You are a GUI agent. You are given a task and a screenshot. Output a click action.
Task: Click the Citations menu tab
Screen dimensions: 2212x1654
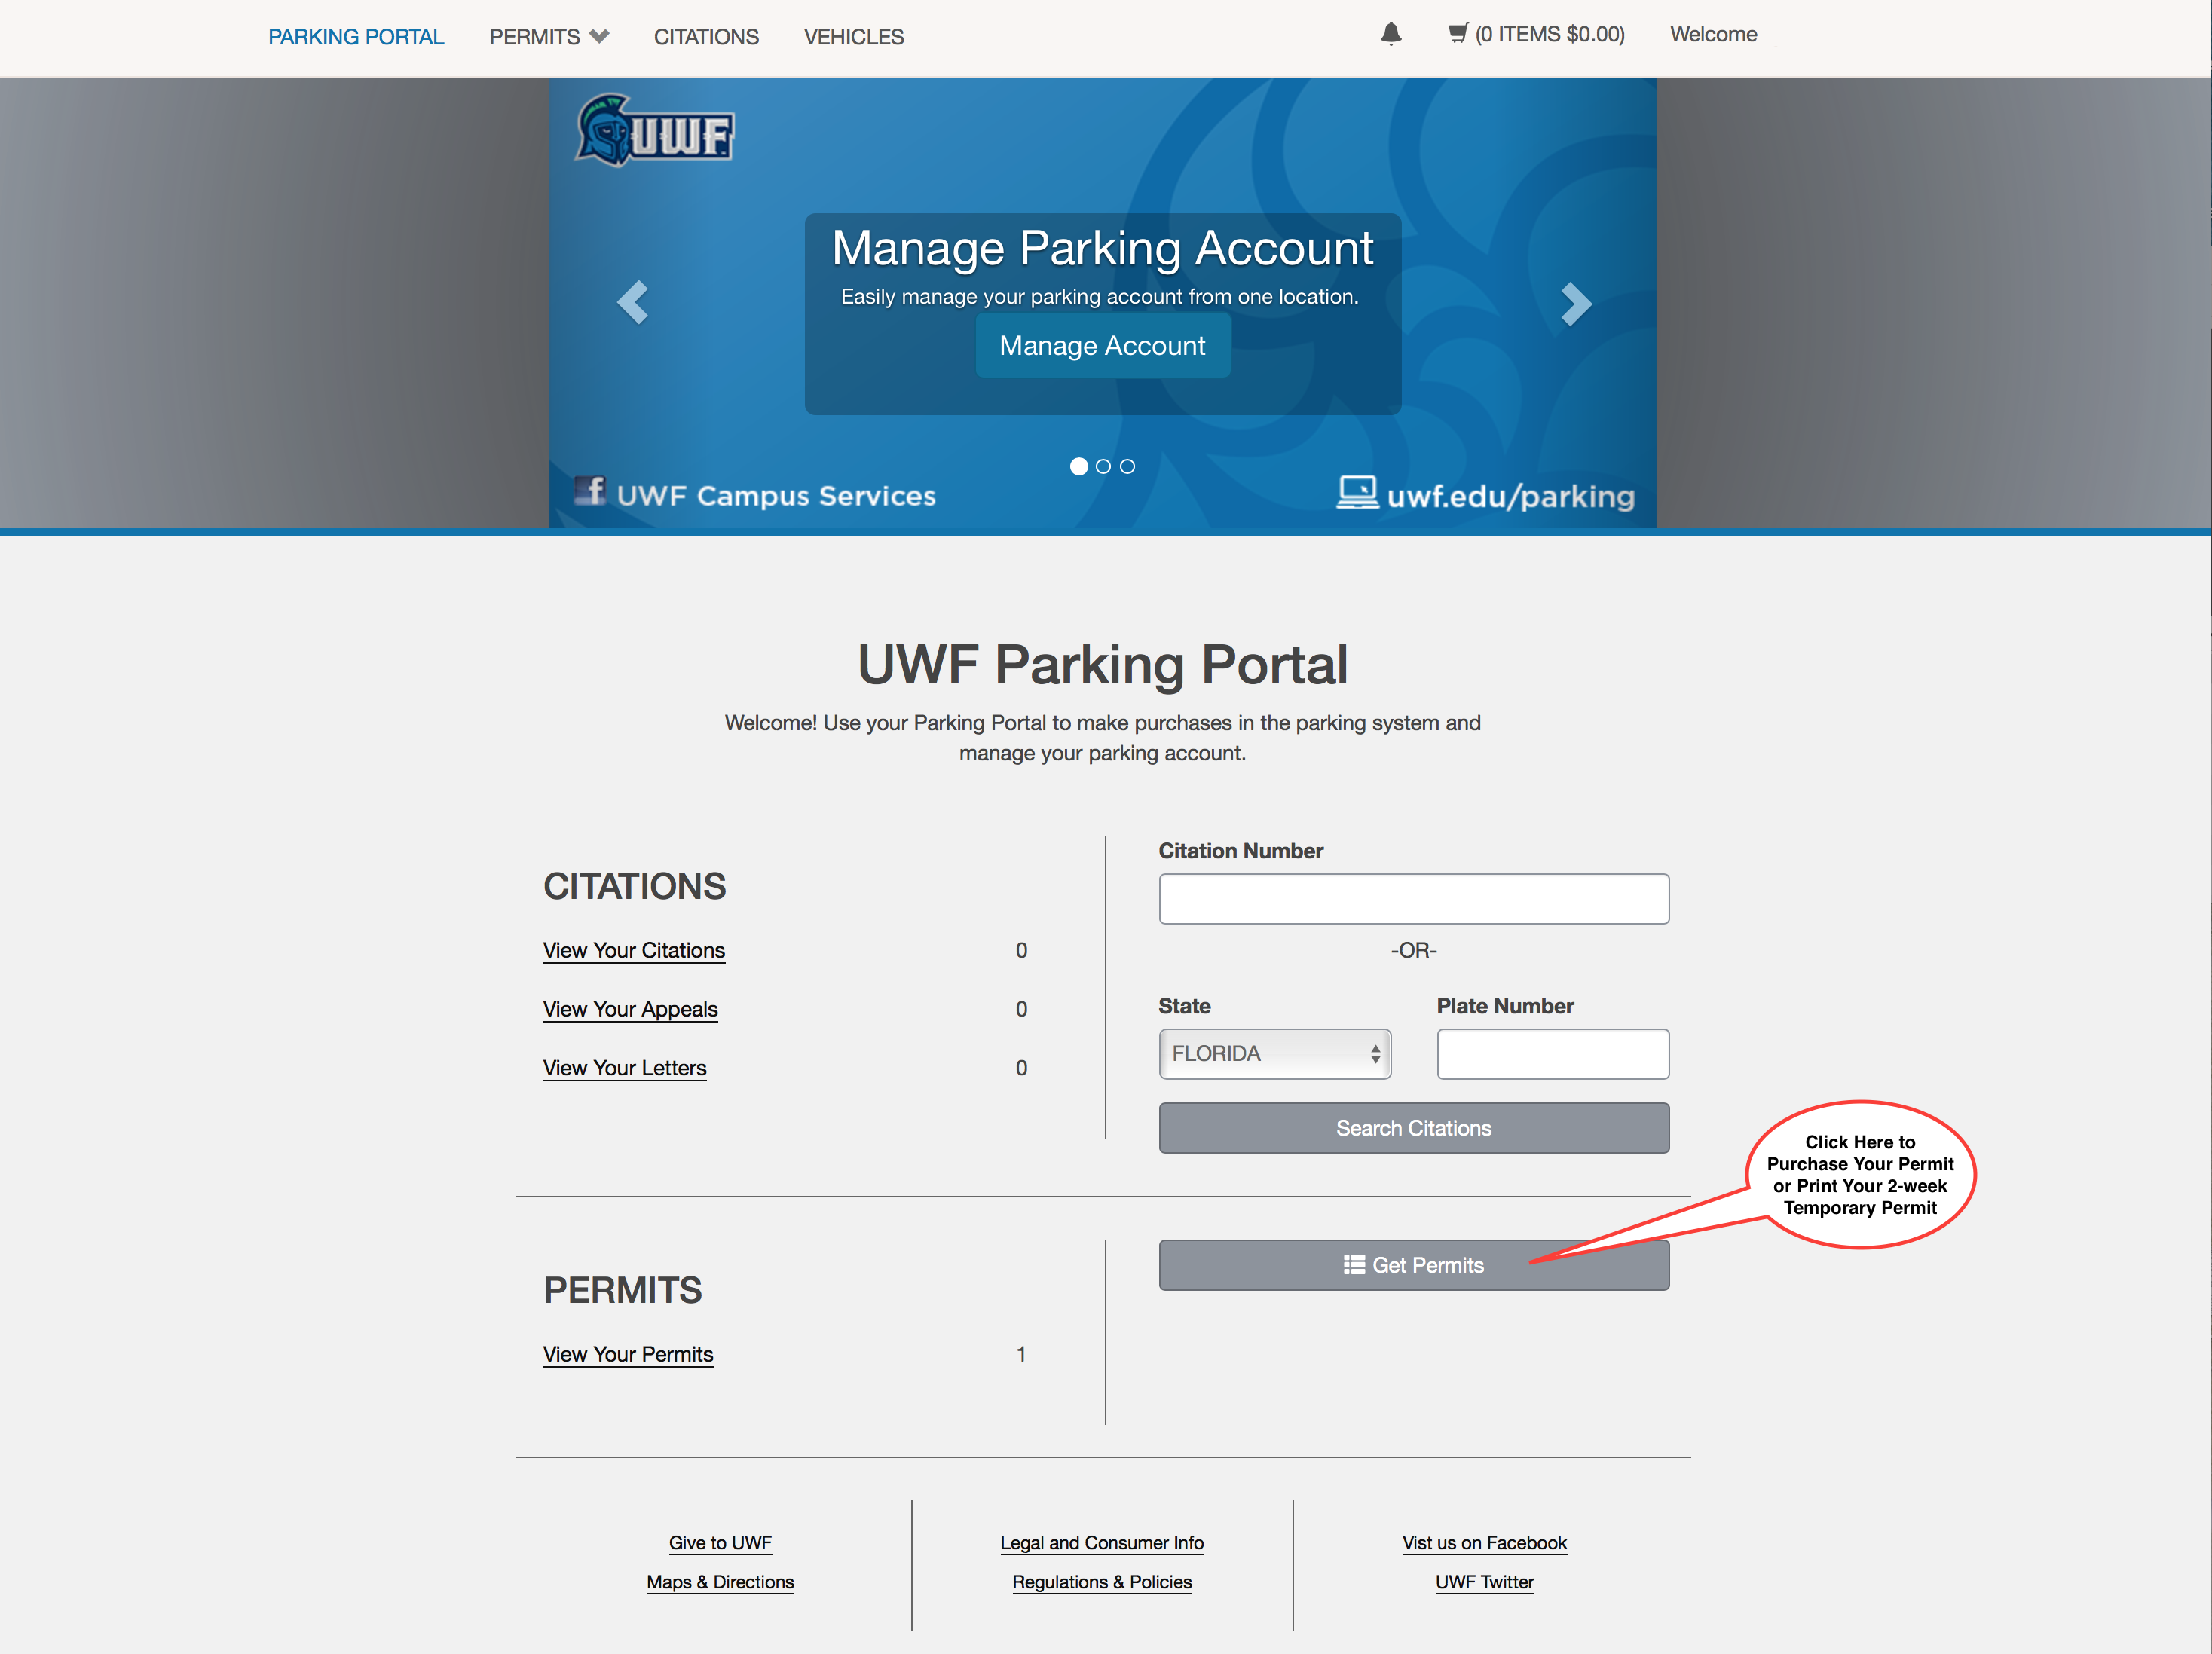click(x=705, y=36)
